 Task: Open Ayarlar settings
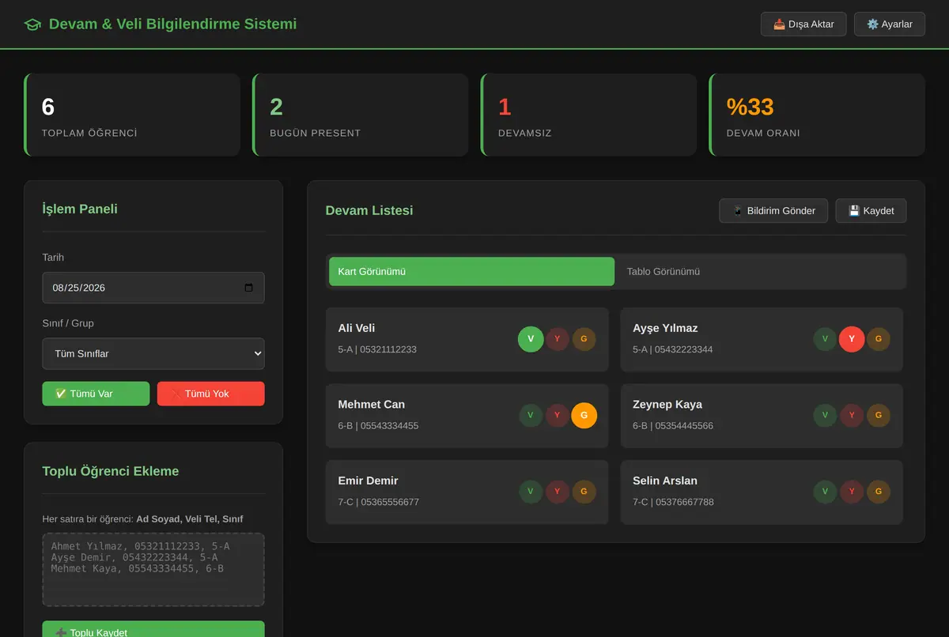(x=890, y=24)
